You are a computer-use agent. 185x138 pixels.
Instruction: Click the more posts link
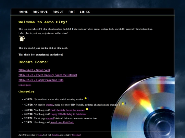(x=25, y=85)
